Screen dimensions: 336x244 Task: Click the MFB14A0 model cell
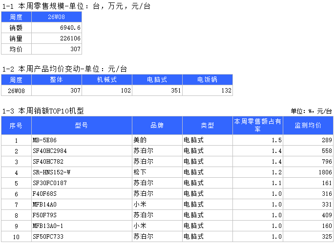tap(82, 205)
